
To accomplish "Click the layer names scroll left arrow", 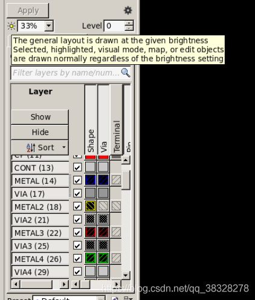I will pos(15,284).
